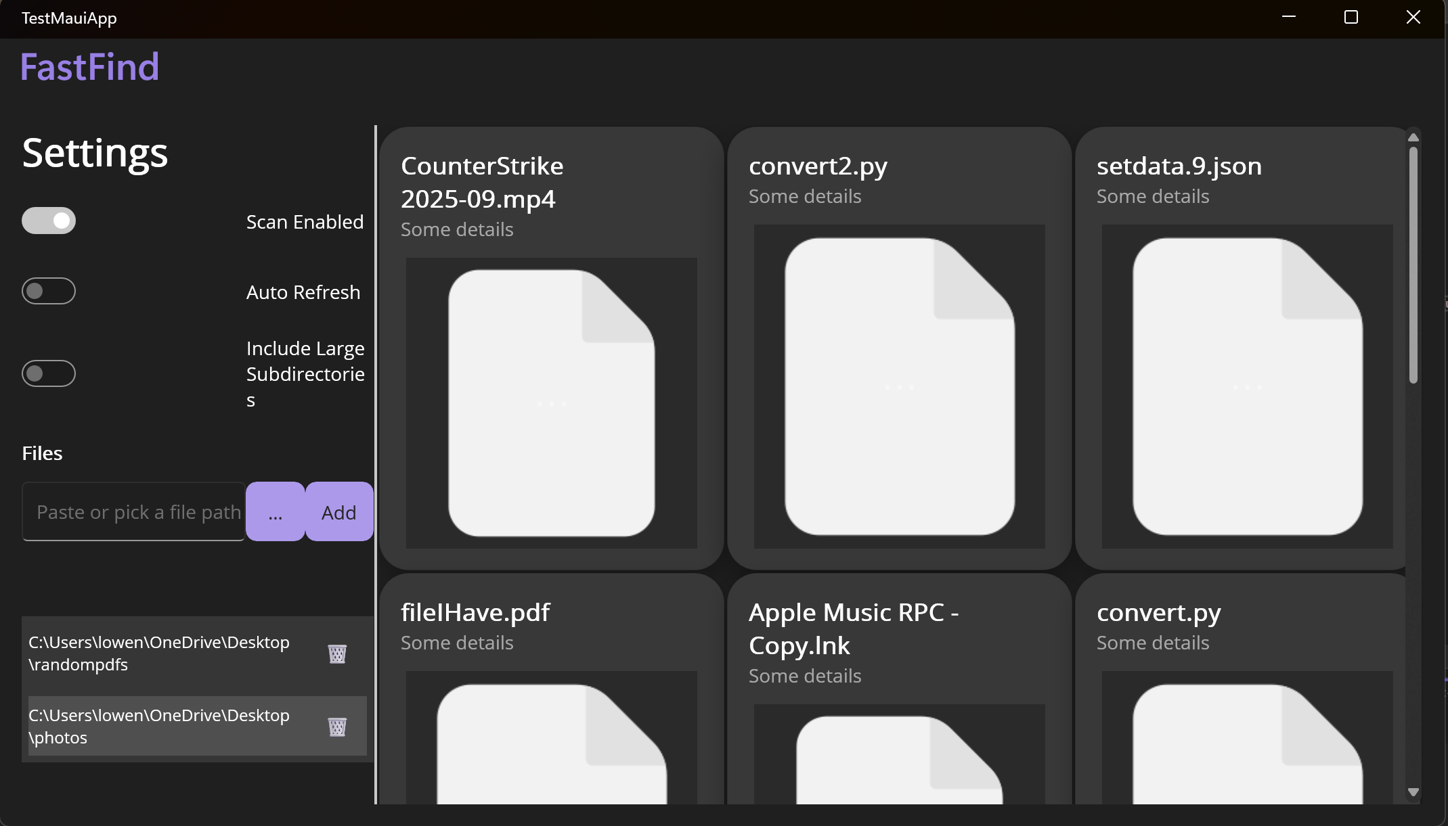Click the CounterStrike 2025-09.mp4 file icon
The width and height of the screenshot is (1448, 826).
point(551,403)
